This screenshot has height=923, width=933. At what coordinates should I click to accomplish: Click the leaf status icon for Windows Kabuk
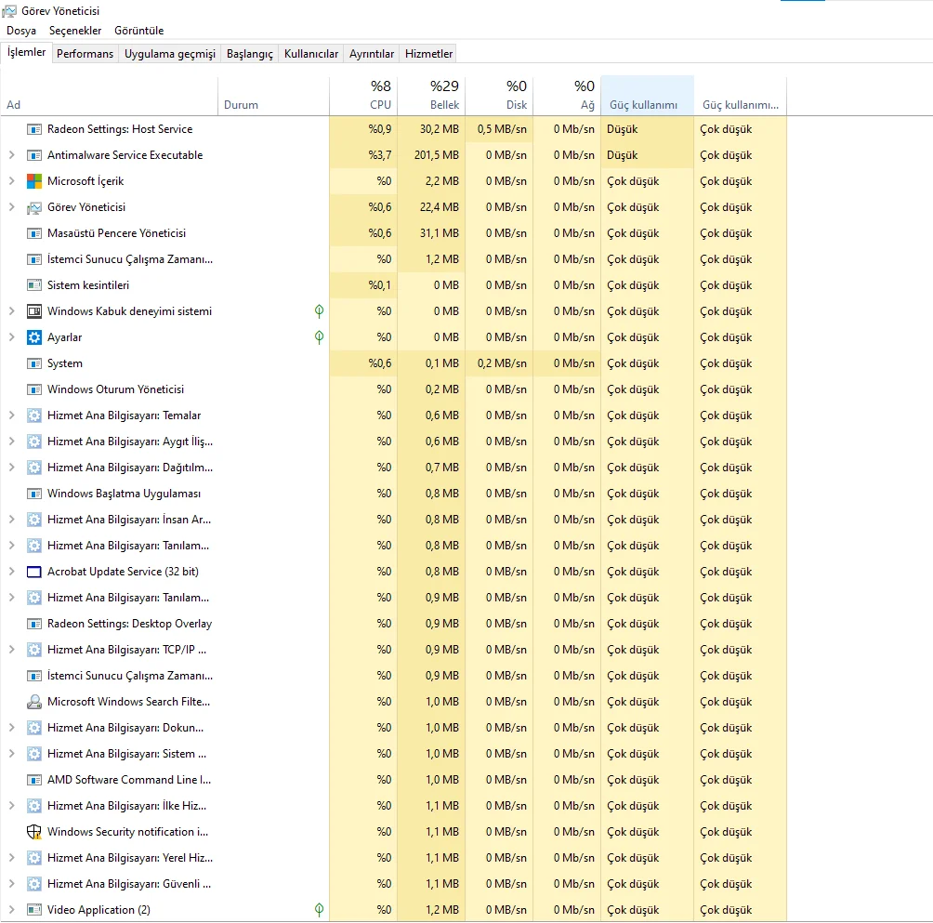click(319, 311)
